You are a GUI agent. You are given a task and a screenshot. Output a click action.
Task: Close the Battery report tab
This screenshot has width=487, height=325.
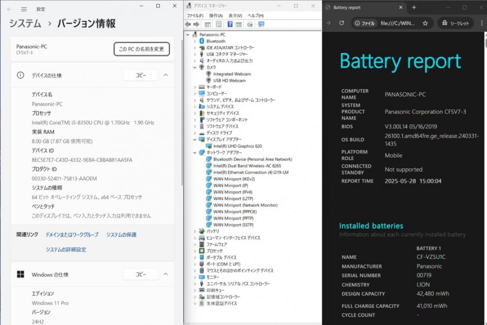(401, 7)
